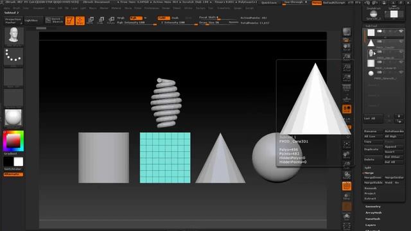Open the Preferences menu

(x=152, y=8)
